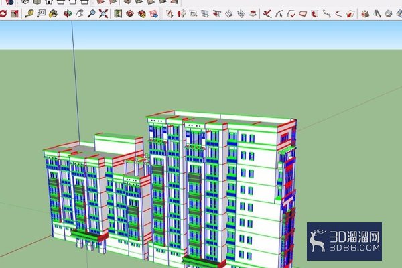Click the red picture with blue arrow icon
Viewport: 402px width, 268px height.
(154, 13)
